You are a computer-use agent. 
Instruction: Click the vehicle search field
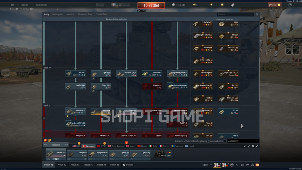[x=235, y=14]
